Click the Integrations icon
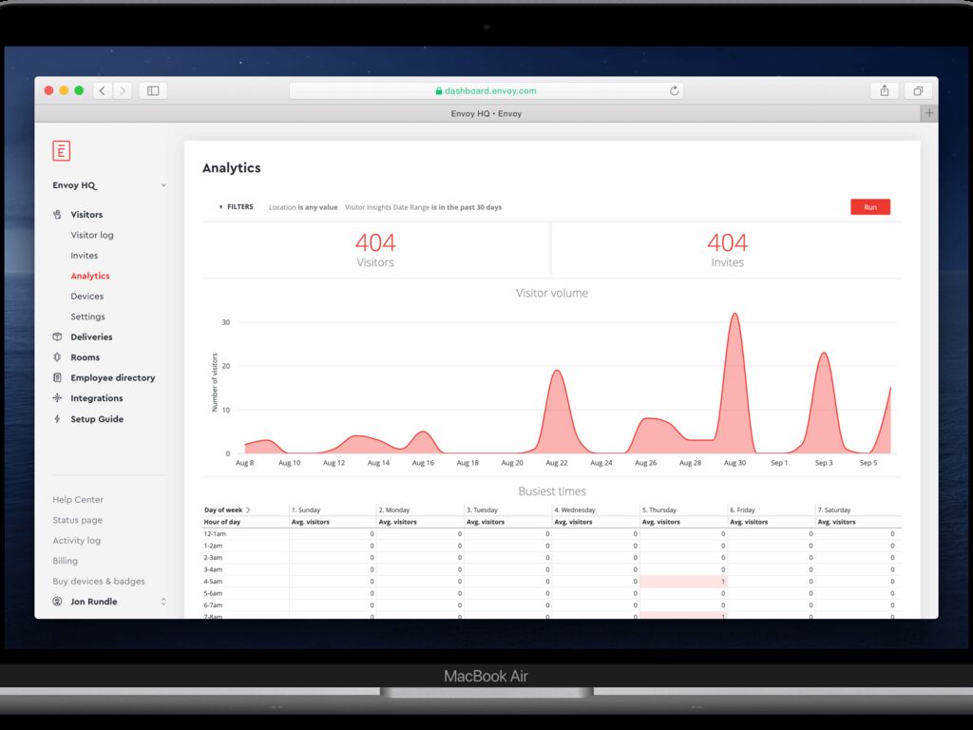 (57, 398)
